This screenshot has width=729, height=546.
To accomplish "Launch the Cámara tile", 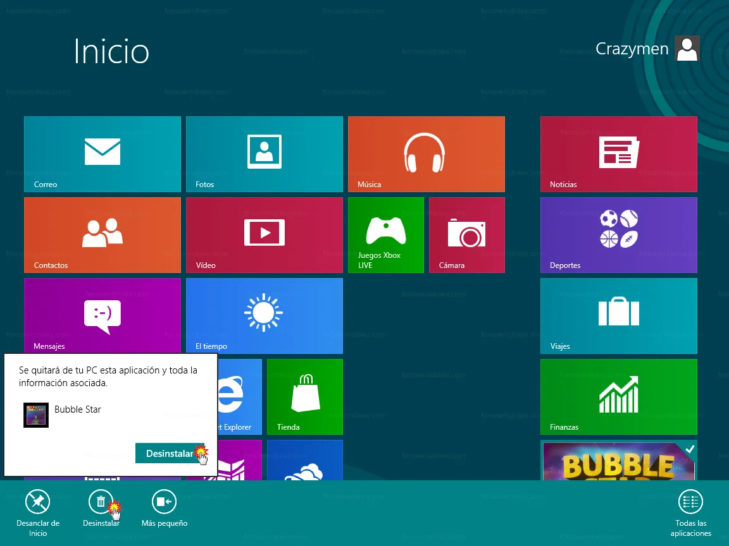I will (467, 235).
